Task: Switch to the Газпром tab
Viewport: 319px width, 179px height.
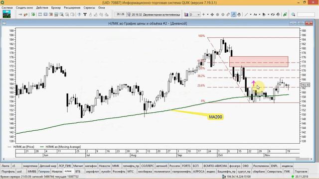Action: [x=44, y=172]
